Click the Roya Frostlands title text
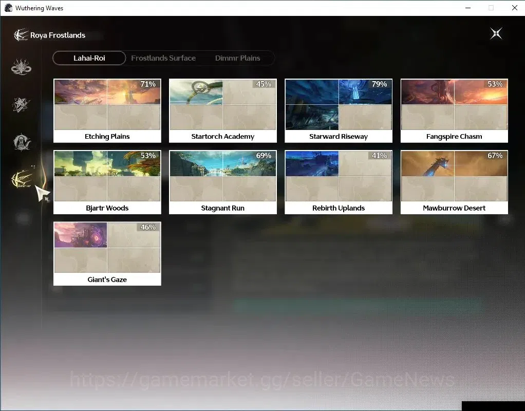The width and height of the screenshot is (525, 411). click(x=58, y=35)
